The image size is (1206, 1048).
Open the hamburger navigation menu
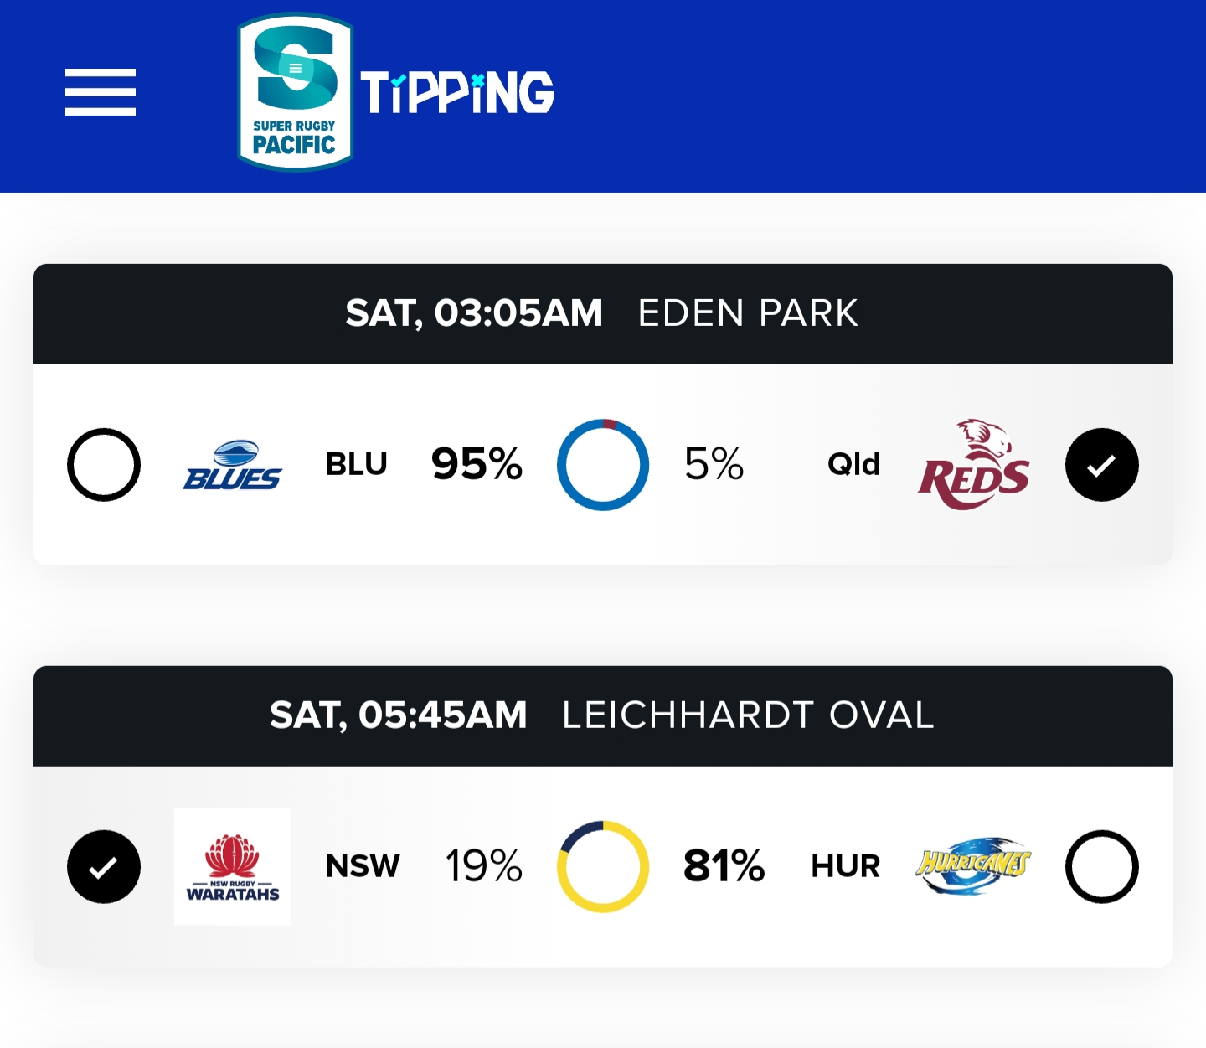click(x=100, y=92)
